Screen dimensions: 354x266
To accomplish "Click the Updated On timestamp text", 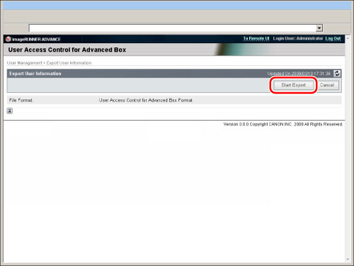I will tap(299, 74).
